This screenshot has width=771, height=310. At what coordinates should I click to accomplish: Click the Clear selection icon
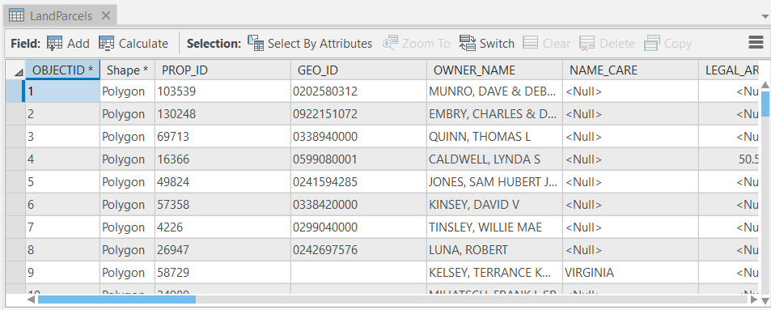click(x=530, y=43)
